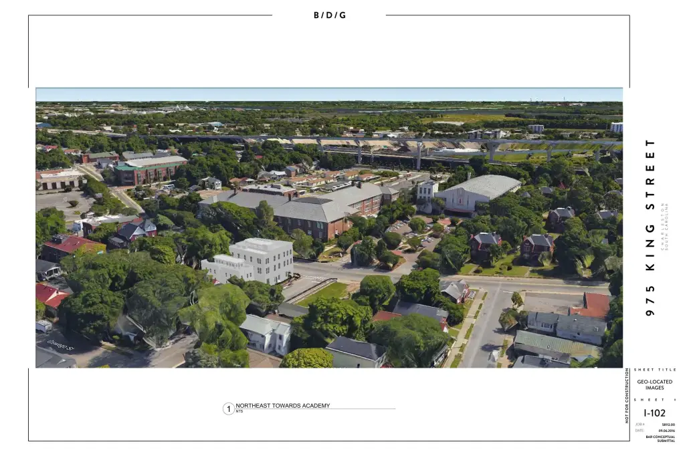
Task: Click the large white arched-roof building
Action: (478, 191)
